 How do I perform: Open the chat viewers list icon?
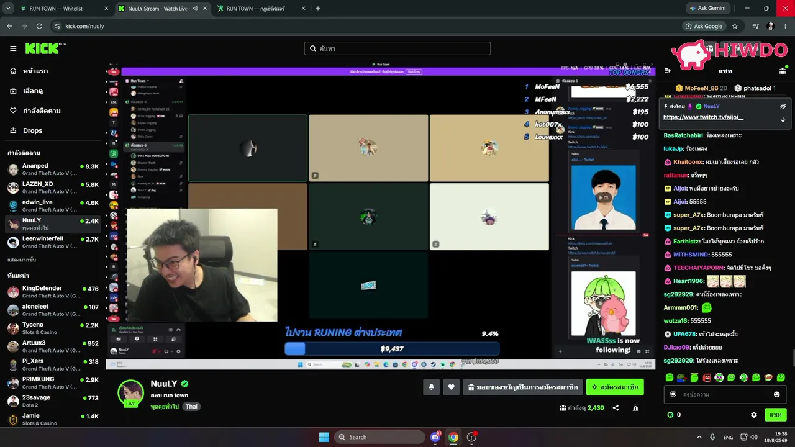tap(783, 71)
